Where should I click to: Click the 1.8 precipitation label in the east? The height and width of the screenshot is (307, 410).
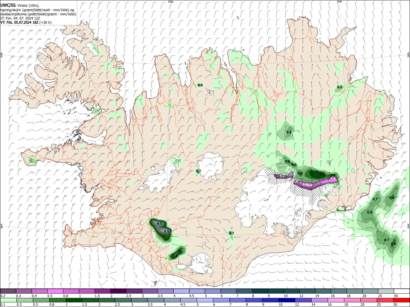tap(319, 175)
